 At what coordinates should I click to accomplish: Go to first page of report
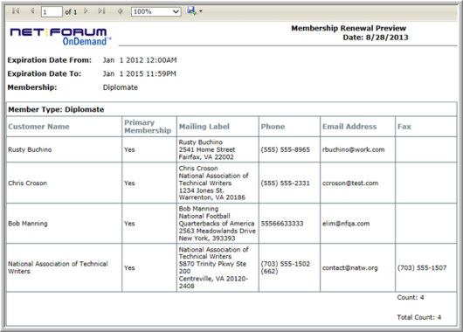click(16, 11)
